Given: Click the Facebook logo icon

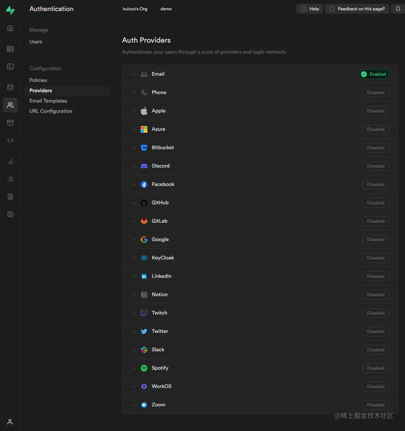Looking at the screenshot, I should [144, 184].
